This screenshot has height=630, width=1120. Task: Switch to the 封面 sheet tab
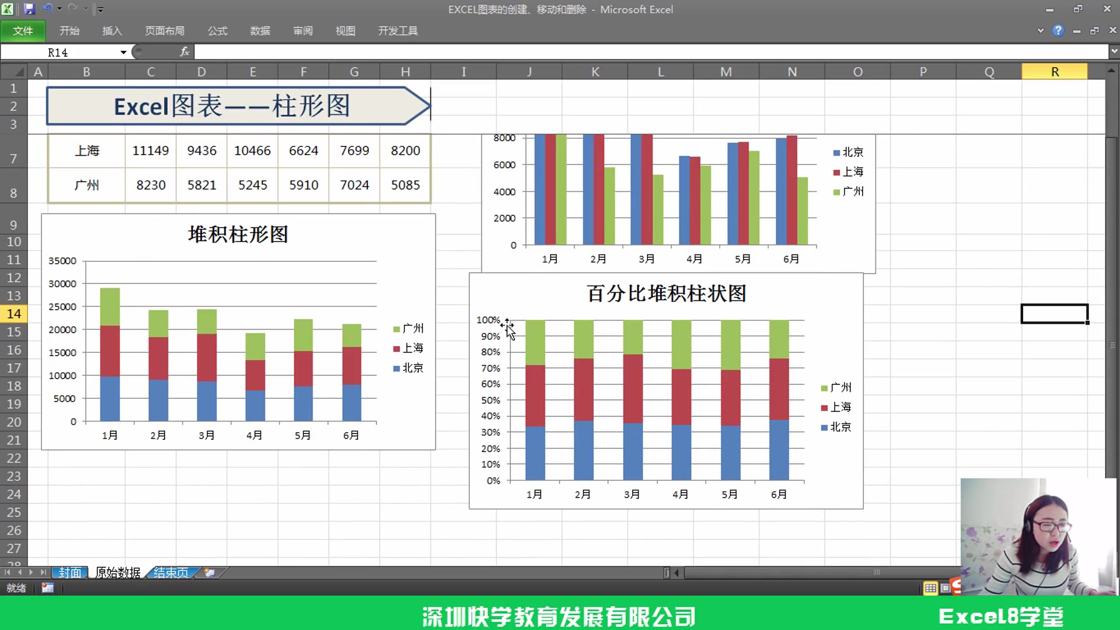tap(69, 573)
